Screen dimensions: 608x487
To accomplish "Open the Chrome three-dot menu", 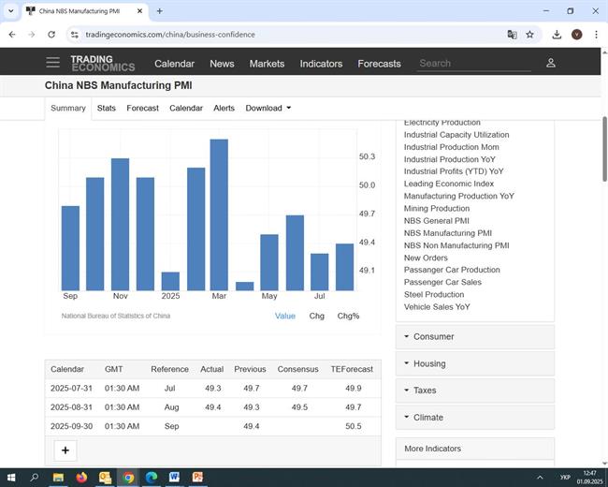I will click(596, 35).
